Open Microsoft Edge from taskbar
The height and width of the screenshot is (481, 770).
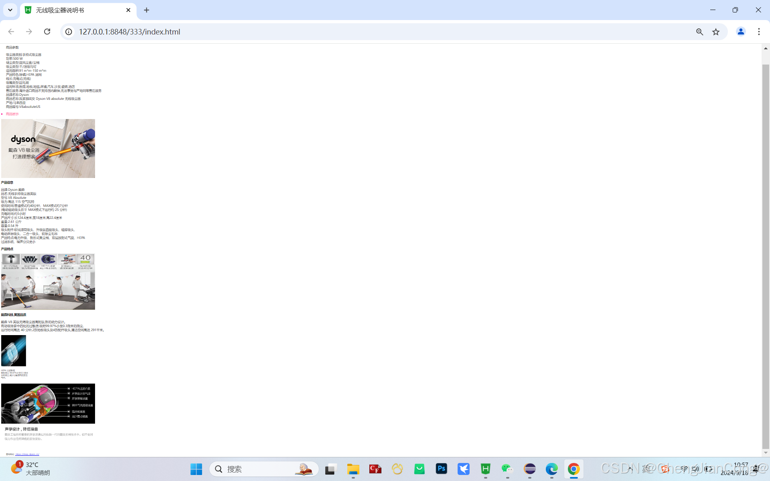(x=552, y=469)
